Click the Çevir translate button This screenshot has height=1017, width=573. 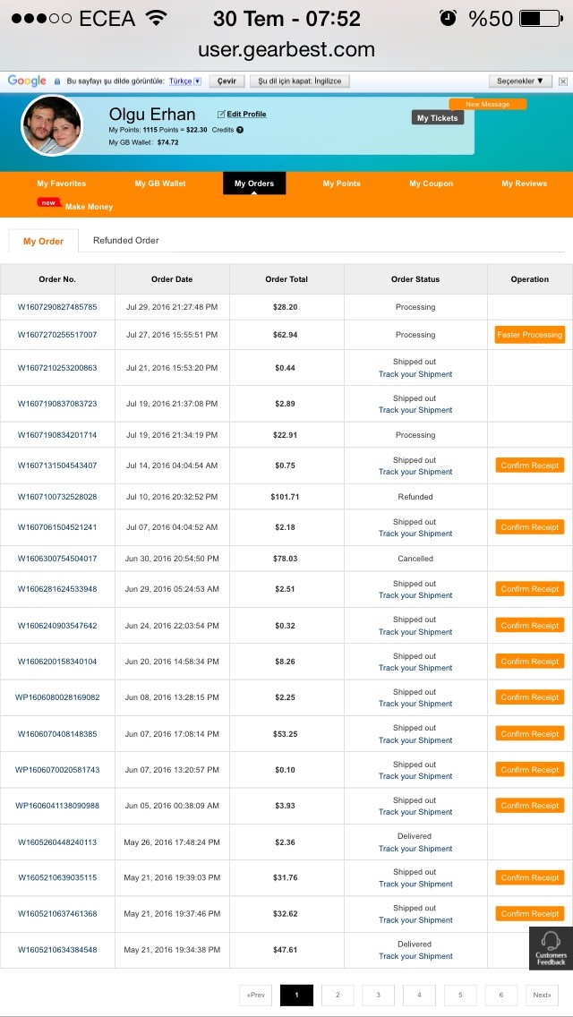coord(227,81)
